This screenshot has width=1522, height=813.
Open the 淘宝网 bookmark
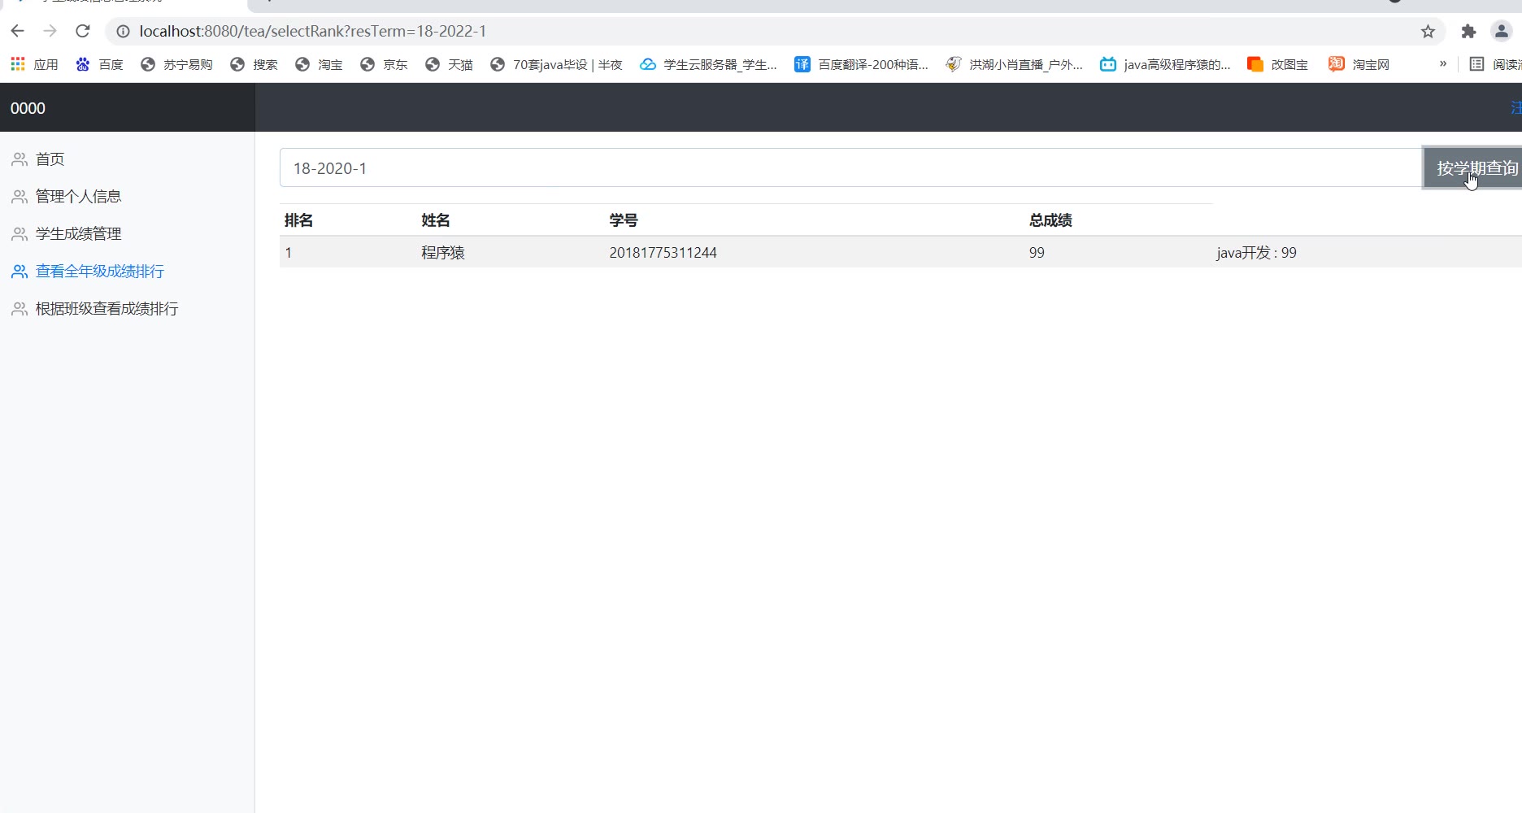coord(1359,64)
